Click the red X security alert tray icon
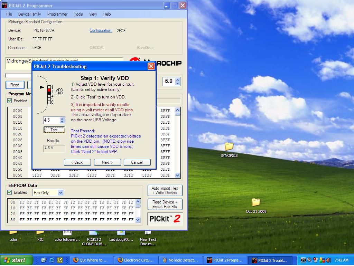The image size is (354, 266). [x=316, y=260]
